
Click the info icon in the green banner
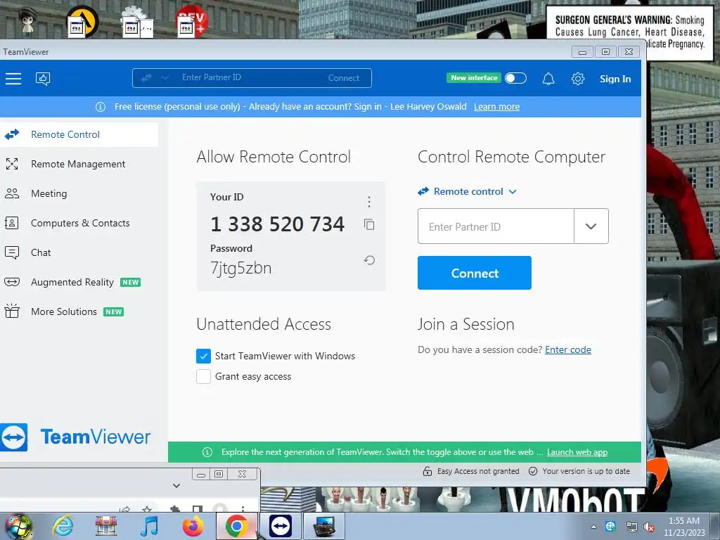tap(207, 452)
